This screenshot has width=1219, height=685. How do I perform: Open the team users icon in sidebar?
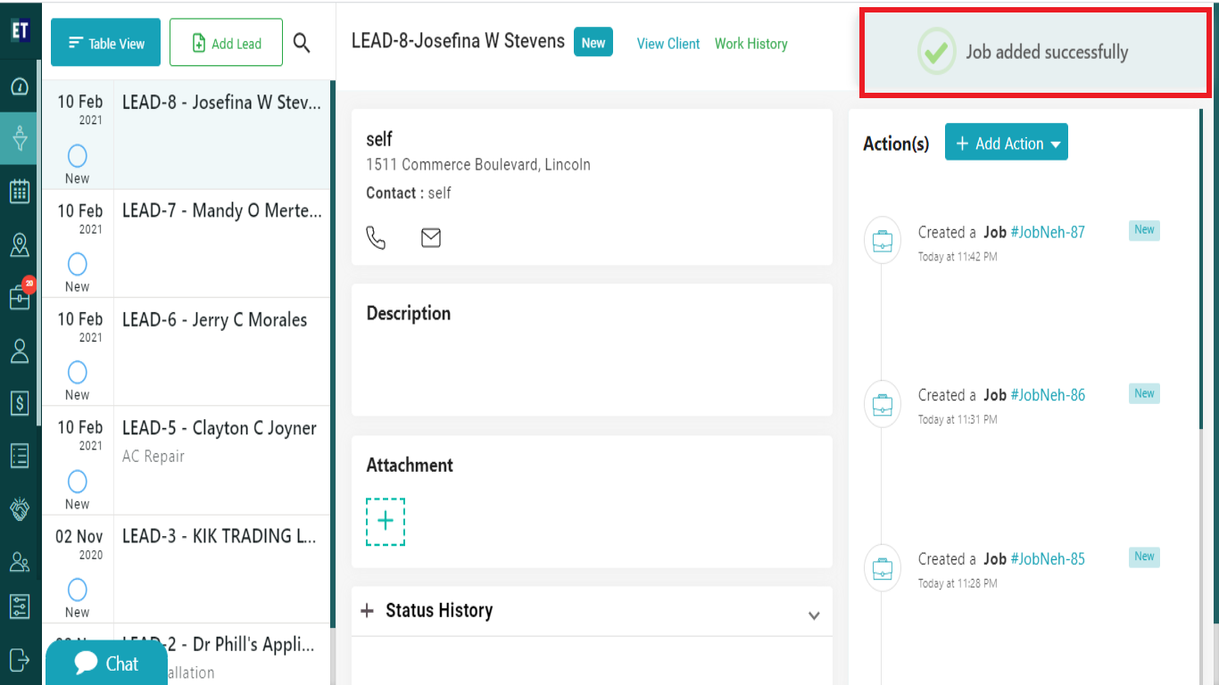pyautogui.click(x=20, y=561)
